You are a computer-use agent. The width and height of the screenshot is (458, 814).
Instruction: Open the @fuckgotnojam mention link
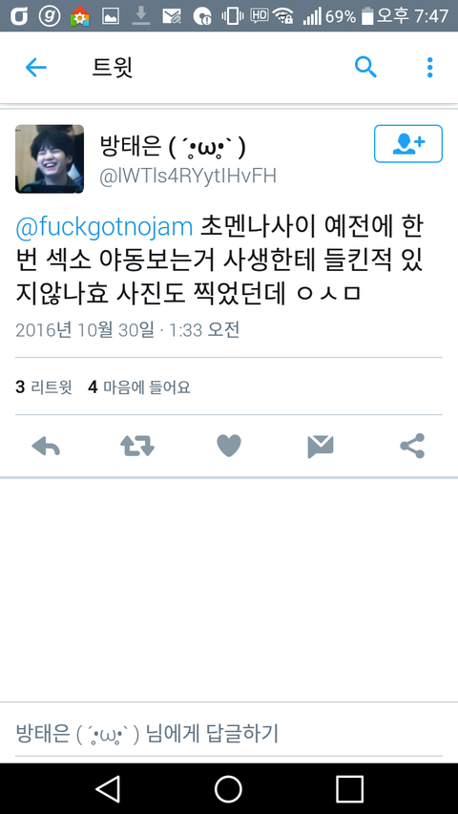pyautogui.click(x=104, y=227)
